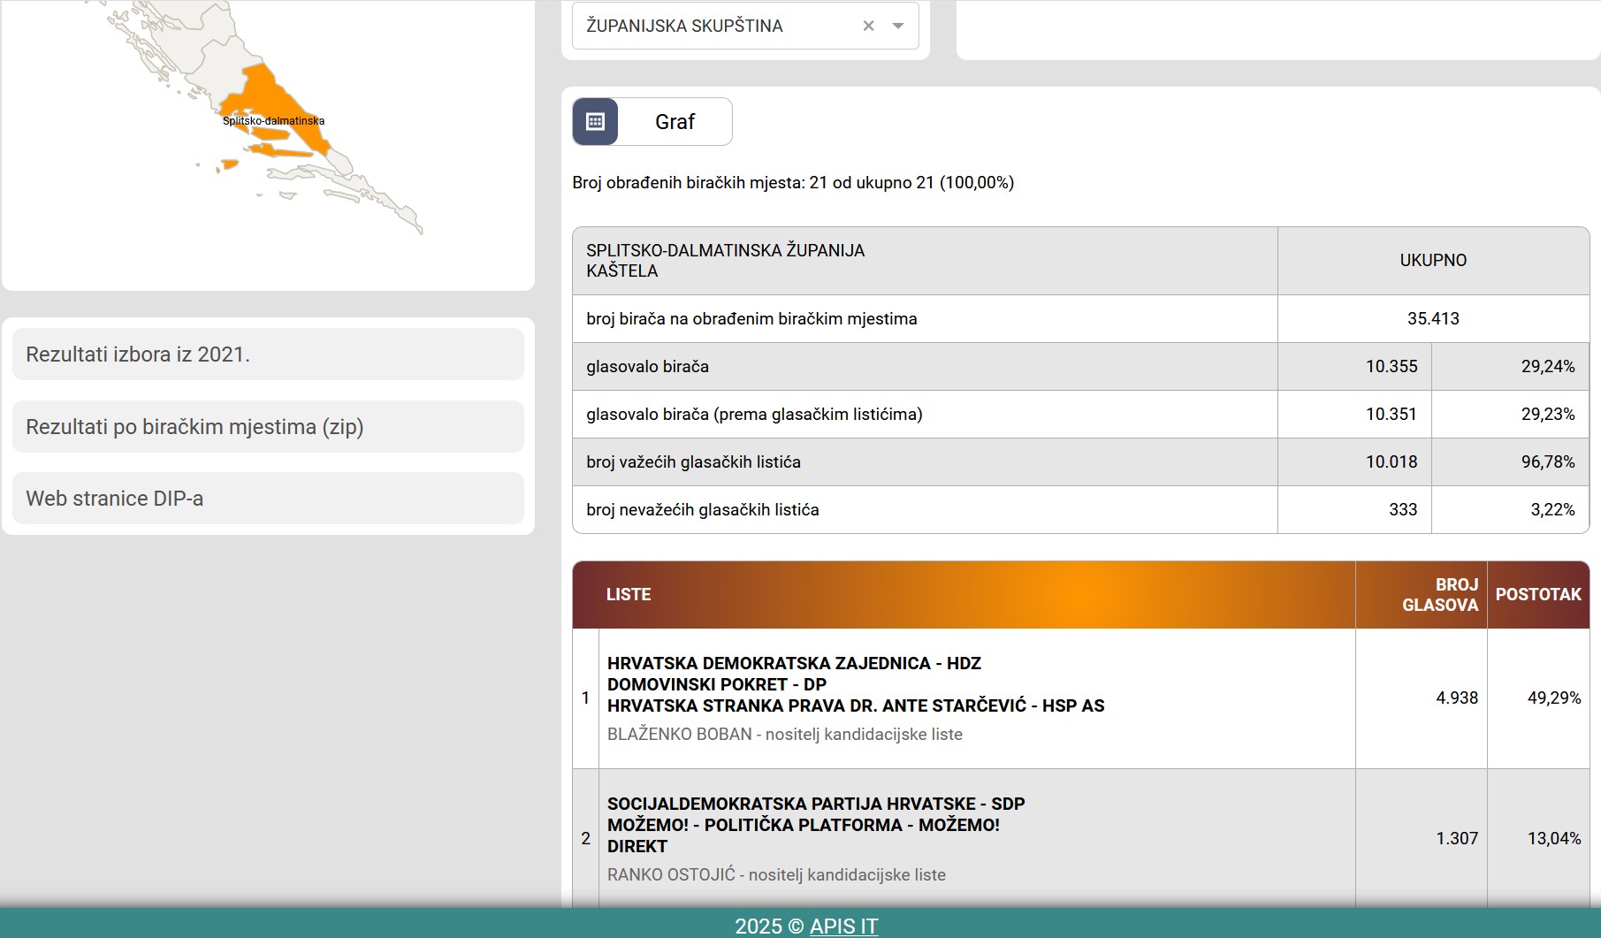The image size is (1601, 938).
Task: Select the HDZ coalition list row
Action: (855, 684)
